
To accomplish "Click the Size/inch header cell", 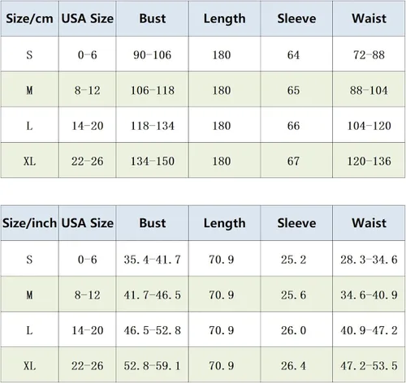I will tap(29, 223).
